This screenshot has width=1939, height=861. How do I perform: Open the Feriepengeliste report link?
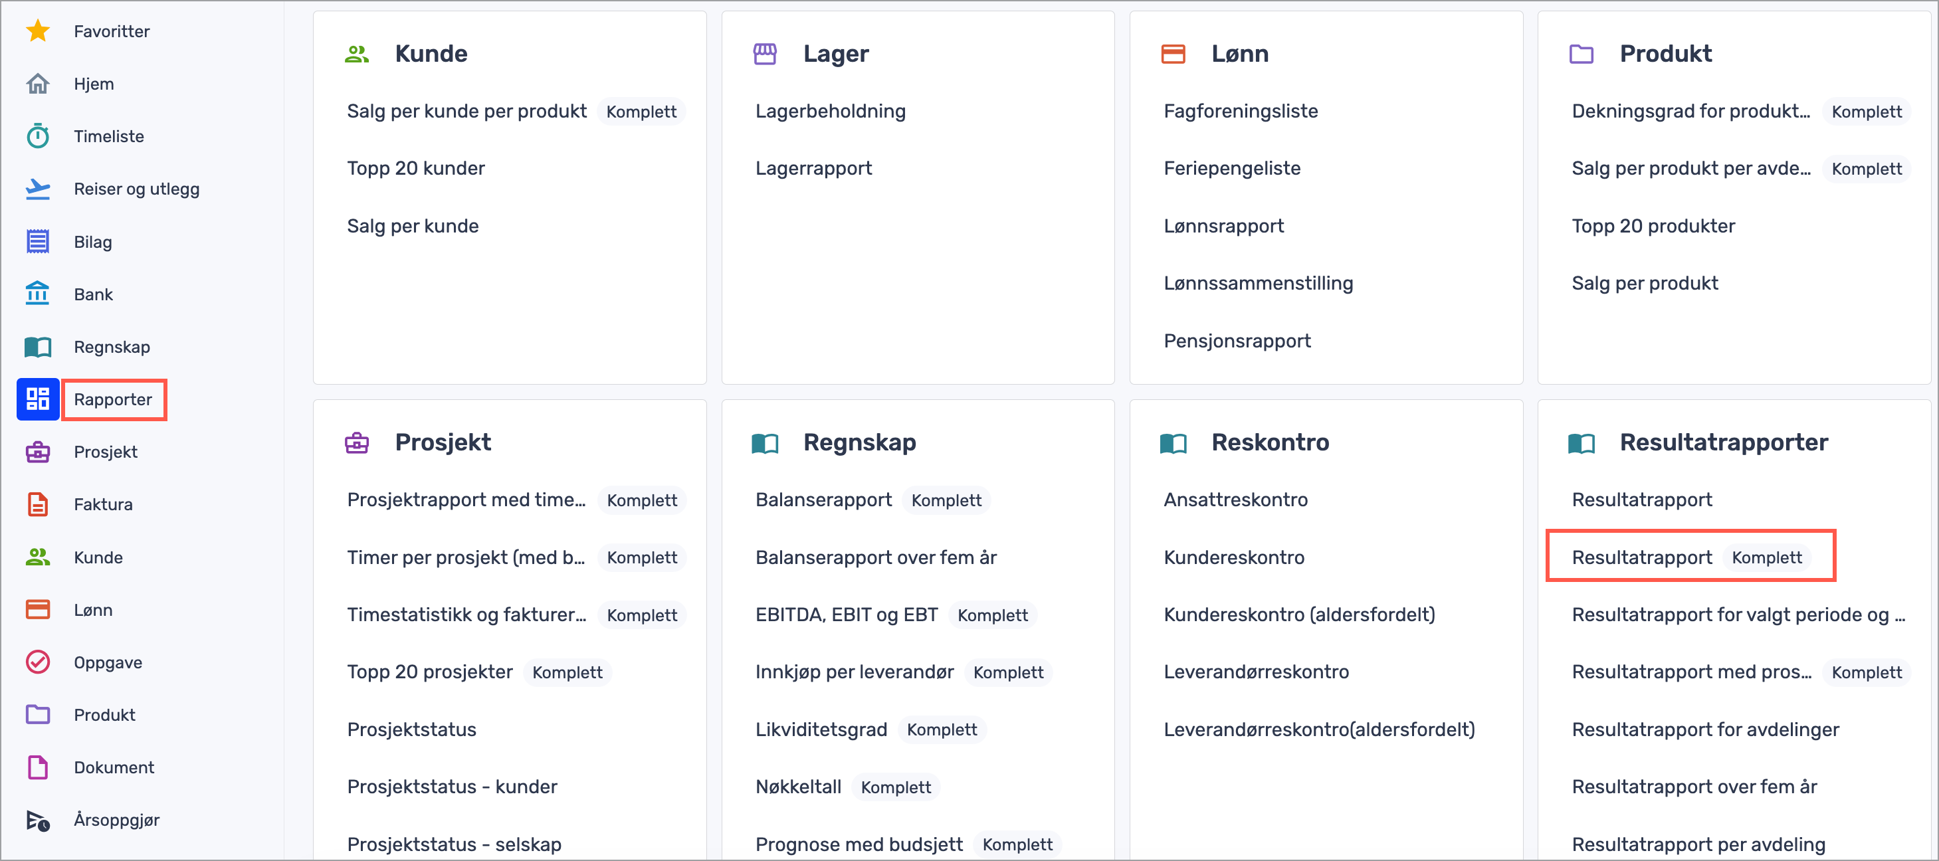click(x=1231, y=168)
